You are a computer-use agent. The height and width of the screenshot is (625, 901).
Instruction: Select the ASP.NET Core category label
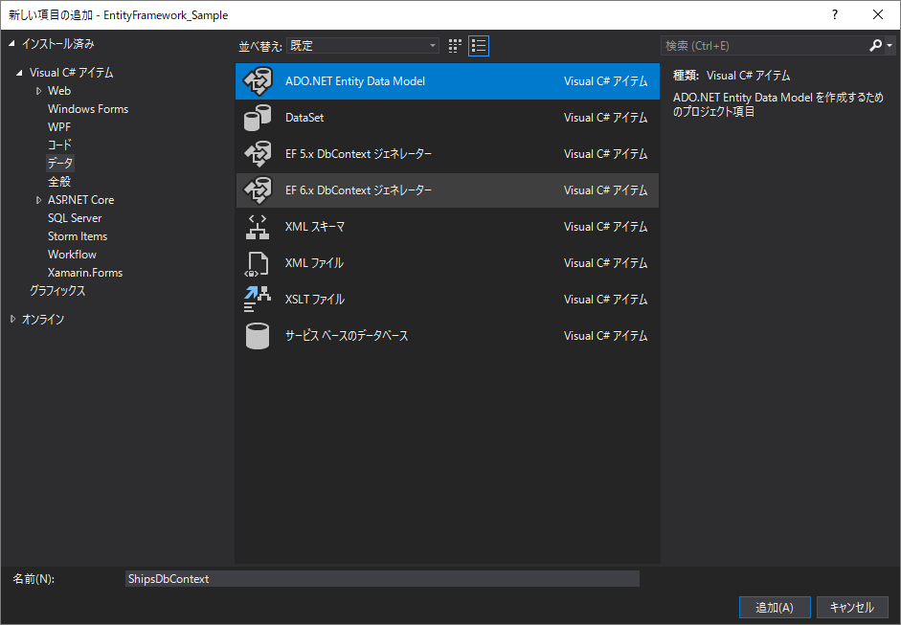[x=81, y=200]
